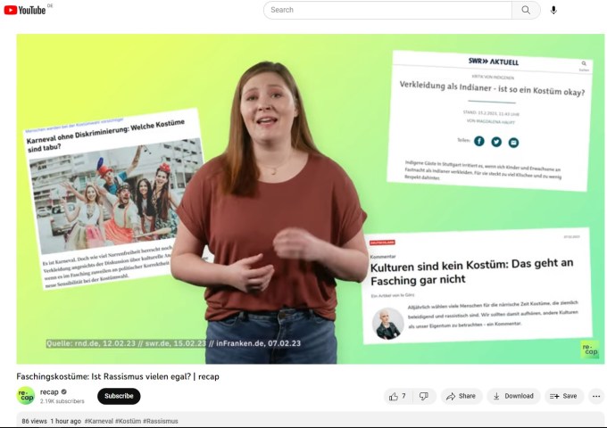
Task: Dislike the video with thumbs down
Action: pos(424,396)
